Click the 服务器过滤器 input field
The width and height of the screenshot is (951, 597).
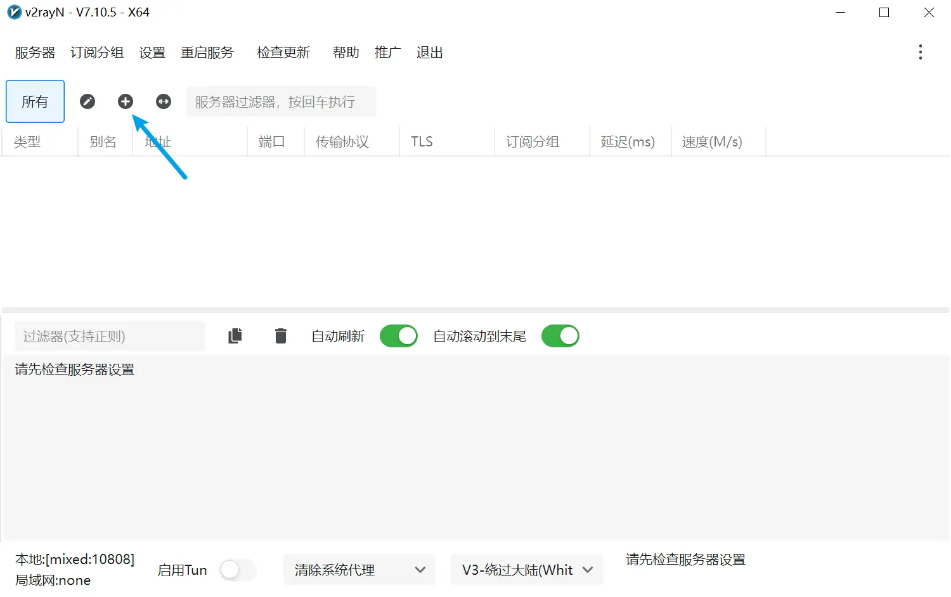(x=281, y=102)
